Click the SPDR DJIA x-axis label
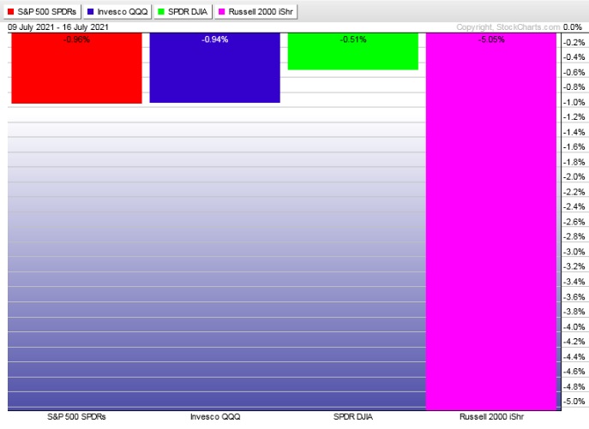 pos(353,417)
